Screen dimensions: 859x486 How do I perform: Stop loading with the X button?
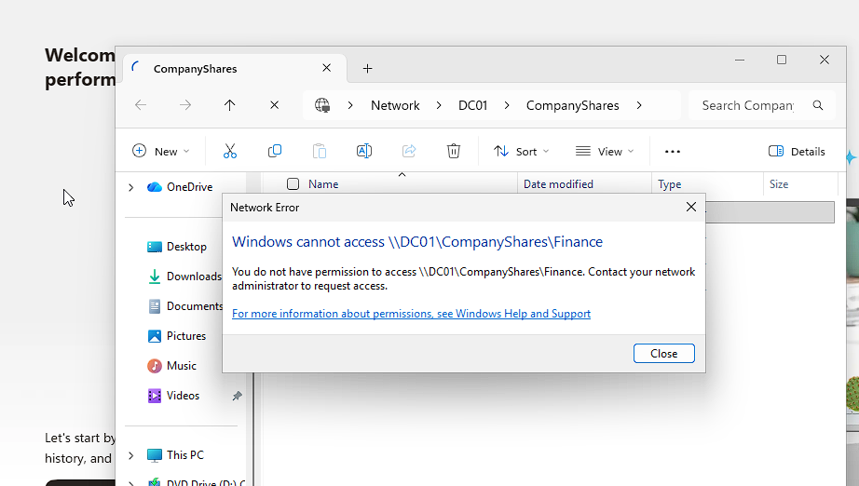[275, 105]
